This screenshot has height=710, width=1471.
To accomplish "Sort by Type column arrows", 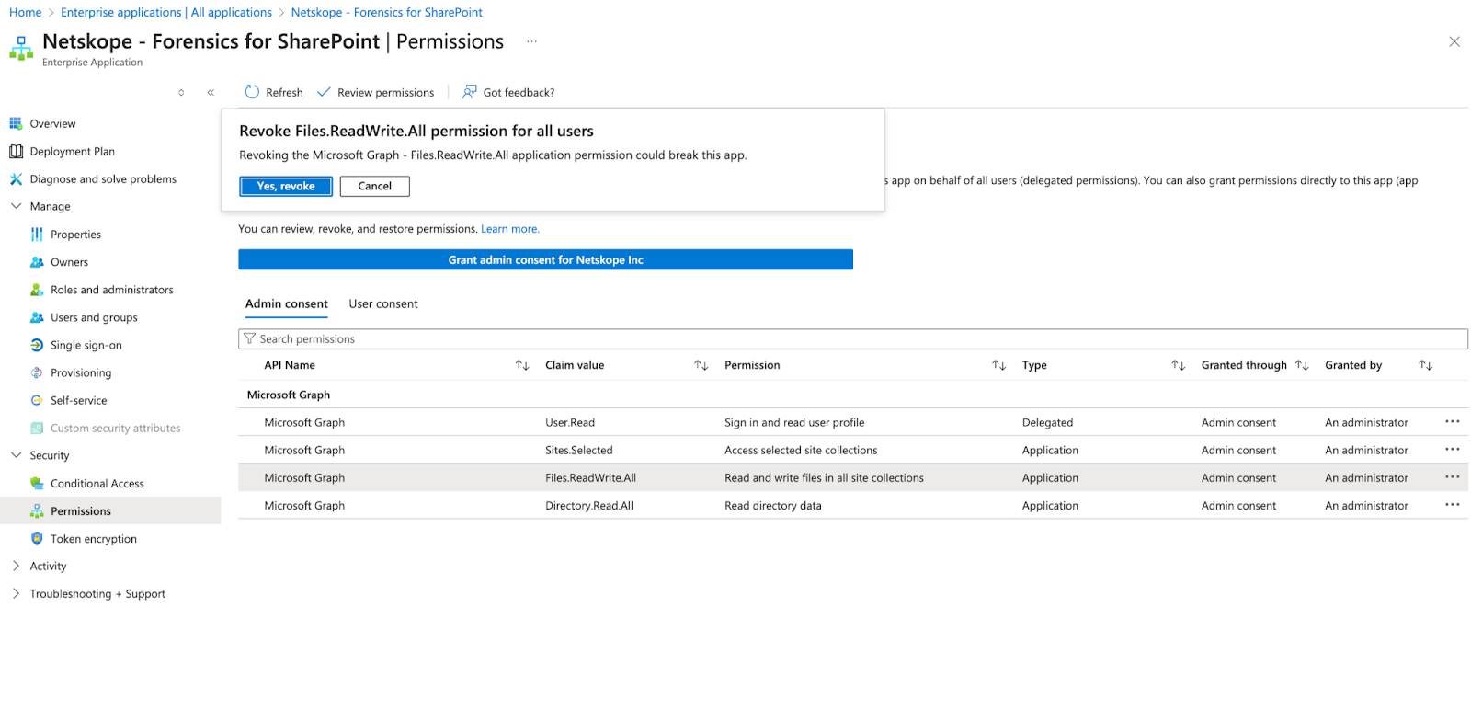I will click(x=1179, y=365).
